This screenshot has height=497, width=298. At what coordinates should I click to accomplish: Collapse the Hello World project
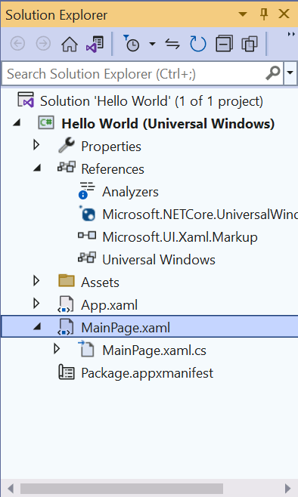(17, 122)
